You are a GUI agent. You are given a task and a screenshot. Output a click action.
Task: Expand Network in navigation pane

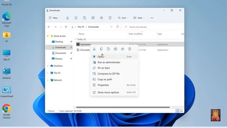(x=48, y=80)
